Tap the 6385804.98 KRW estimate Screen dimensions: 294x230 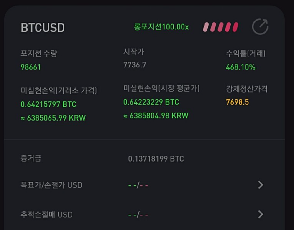click(x=156, y=116)
